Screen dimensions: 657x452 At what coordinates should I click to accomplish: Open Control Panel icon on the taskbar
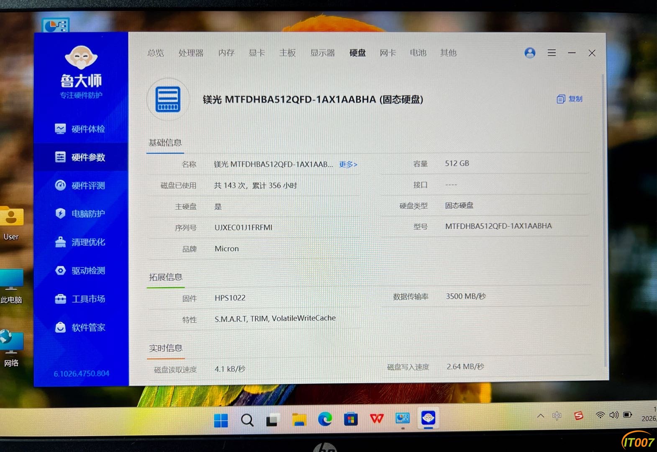403,418
